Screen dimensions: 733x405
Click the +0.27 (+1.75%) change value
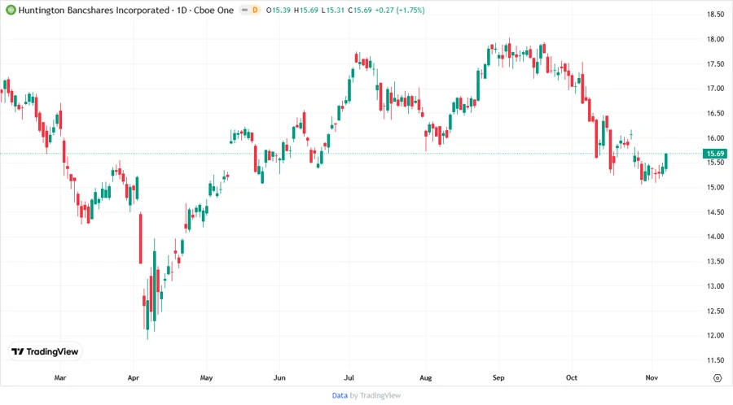click(400, 10)
